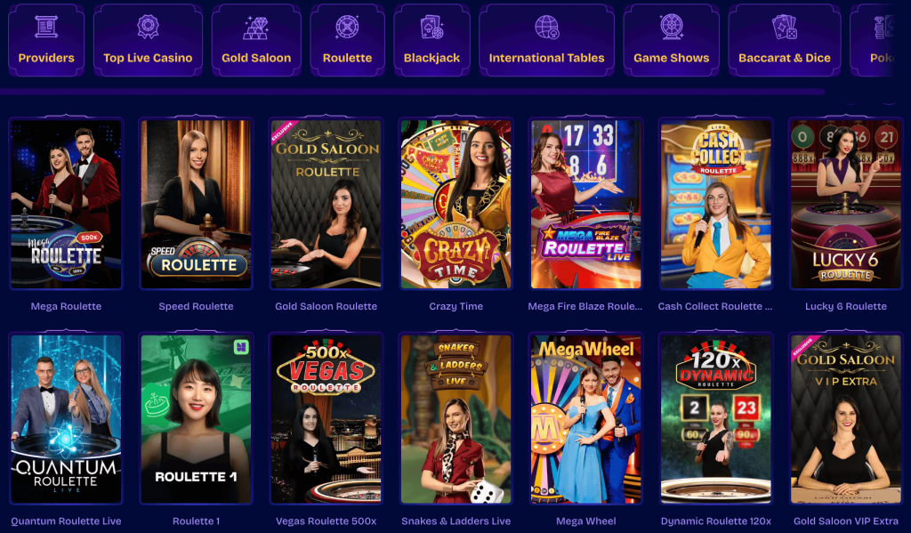Screen dimensions: 911x533
Task: Select the Baccarat & Dice category
Action: click(x=785, y=40)
